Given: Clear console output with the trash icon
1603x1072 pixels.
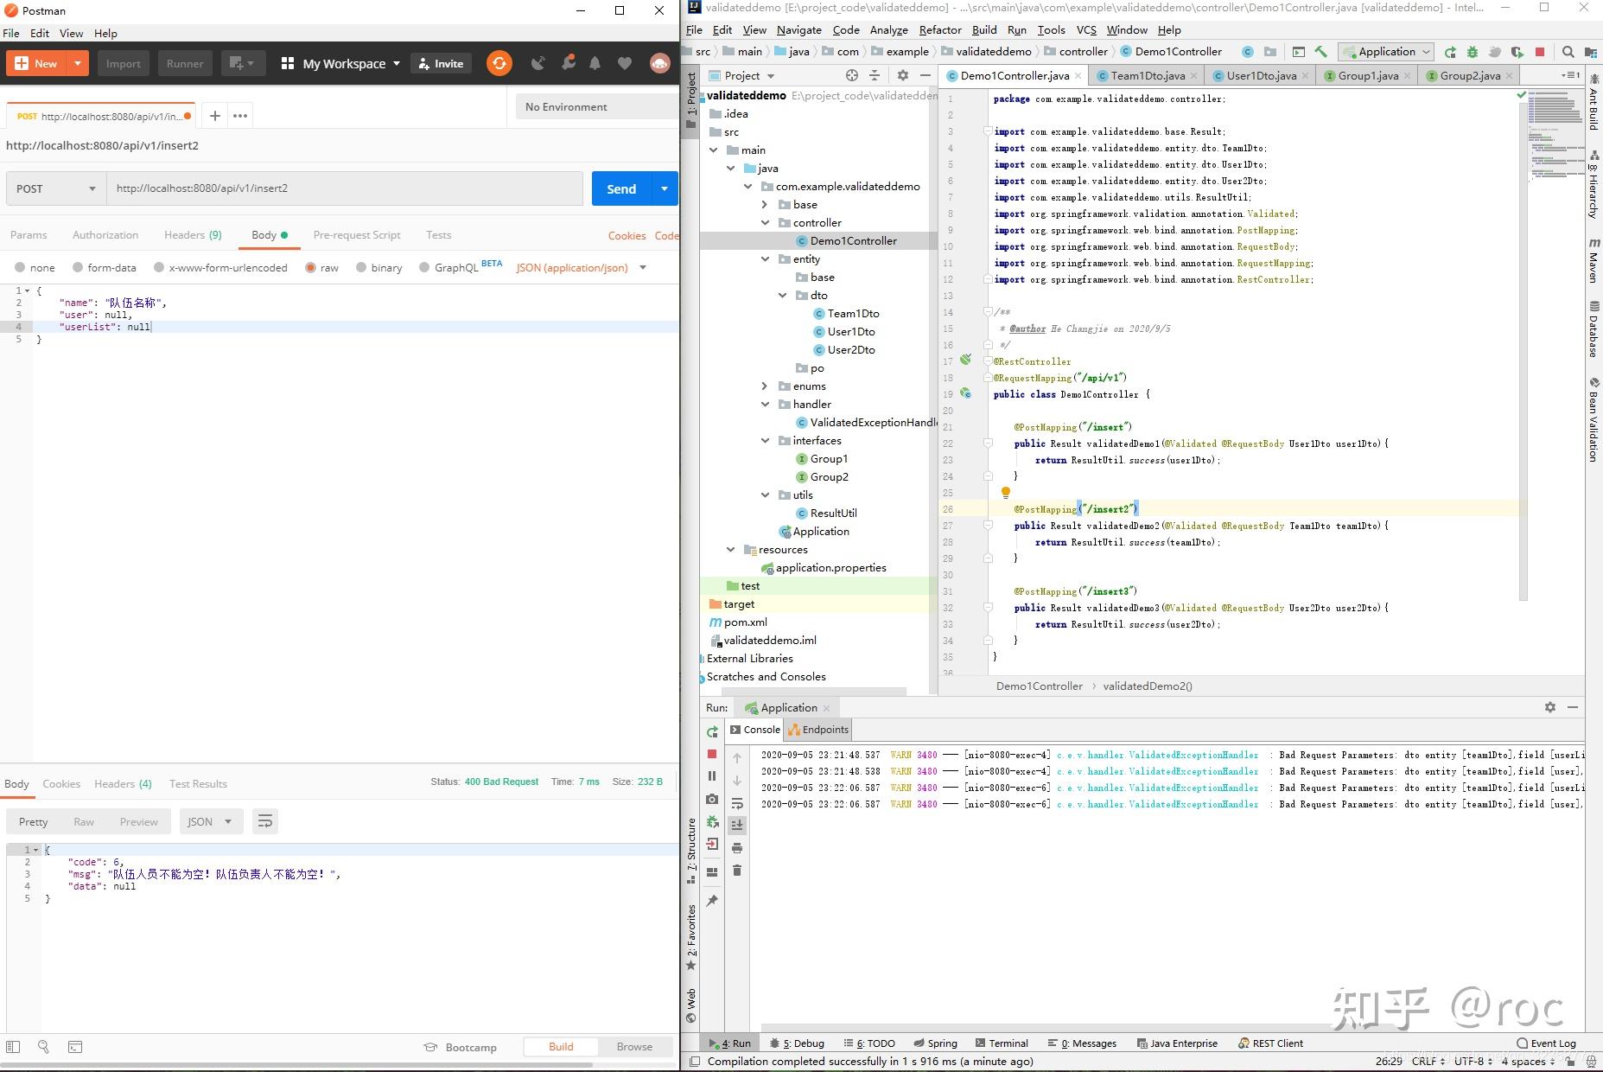Looking at the screenshot, I should [x=737, y=871].
